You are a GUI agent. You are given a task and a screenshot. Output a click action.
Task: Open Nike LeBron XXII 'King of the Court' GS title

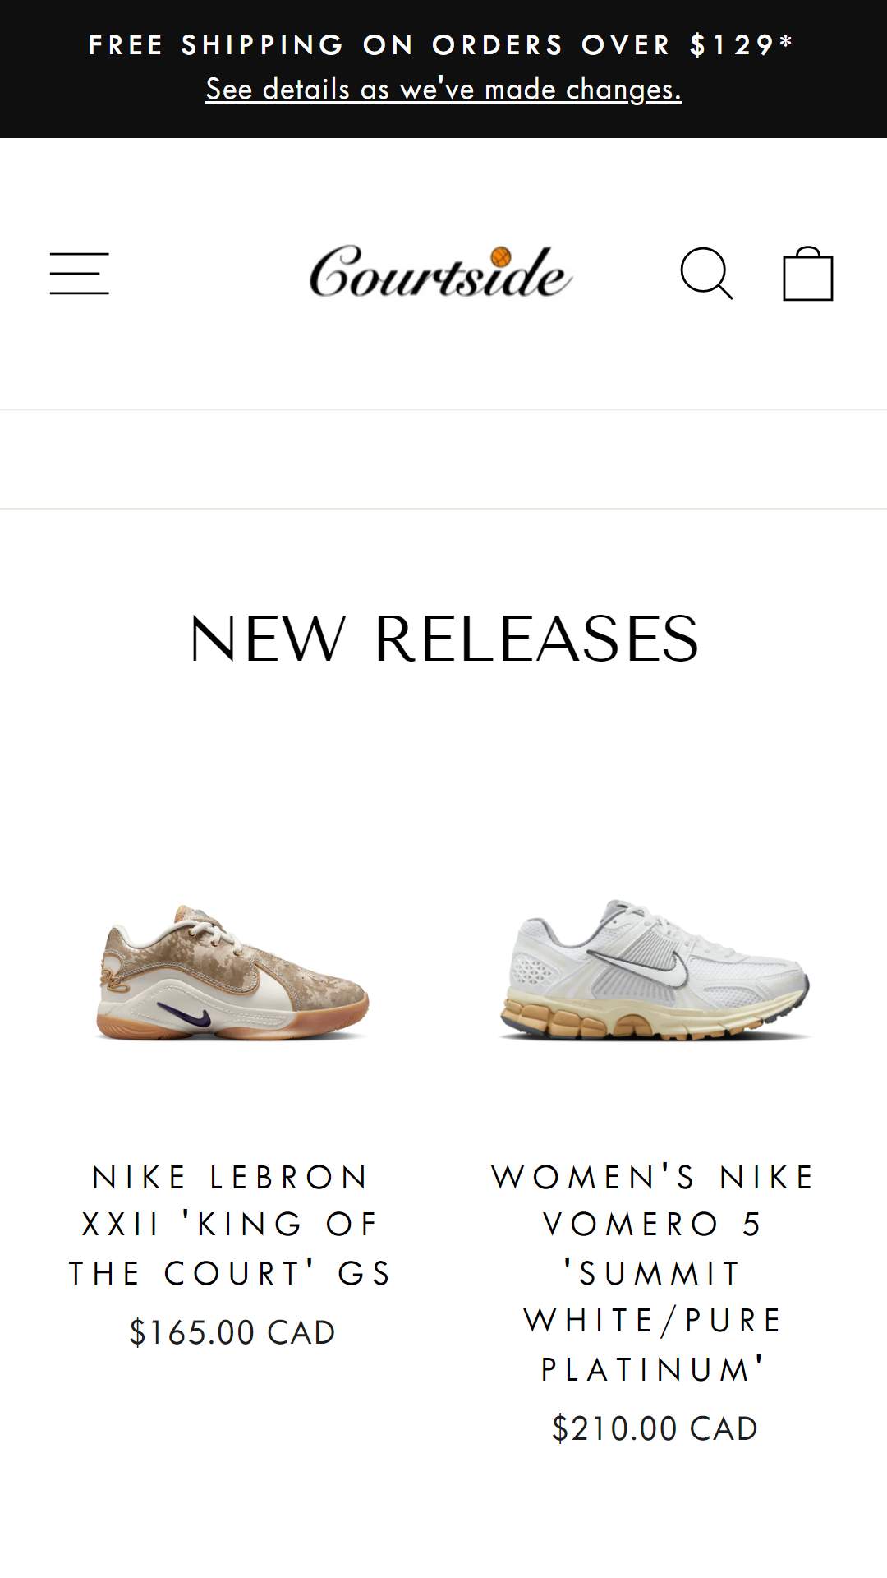(x=231, y=1225)
